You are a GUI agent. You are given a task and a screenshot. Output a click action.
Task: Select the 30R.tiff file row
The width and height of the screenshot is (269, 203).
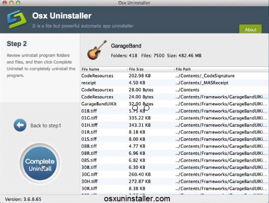click(174, 188)
